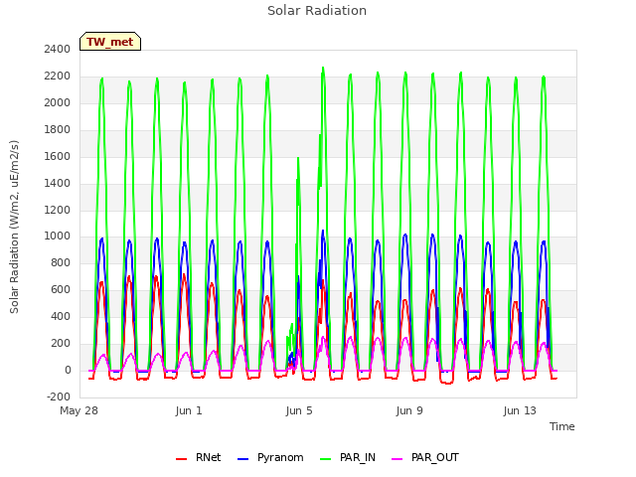Click the 2200 y-axis tick label
Screen dimensions: 636x477
[58, 76]
